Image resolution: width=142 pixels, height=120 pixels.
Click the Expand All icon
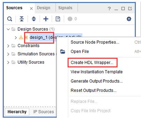[34, 19]
